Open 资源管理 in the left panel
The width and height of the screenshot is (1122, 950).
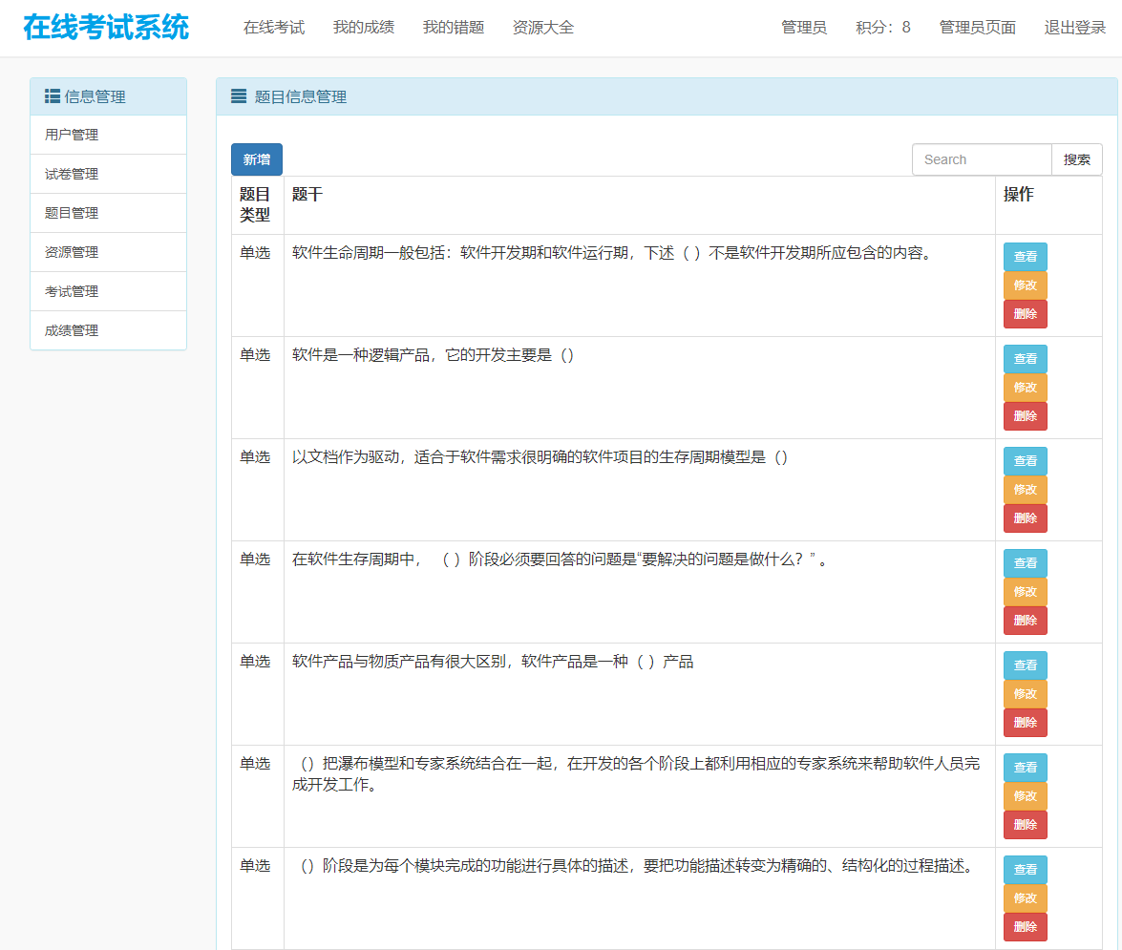tap(108, 251)
